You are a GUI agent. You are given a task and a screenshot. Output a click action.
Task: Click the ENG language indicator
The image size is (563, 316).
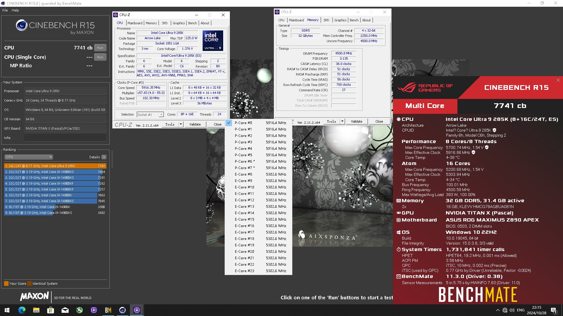tap(521, 310)
